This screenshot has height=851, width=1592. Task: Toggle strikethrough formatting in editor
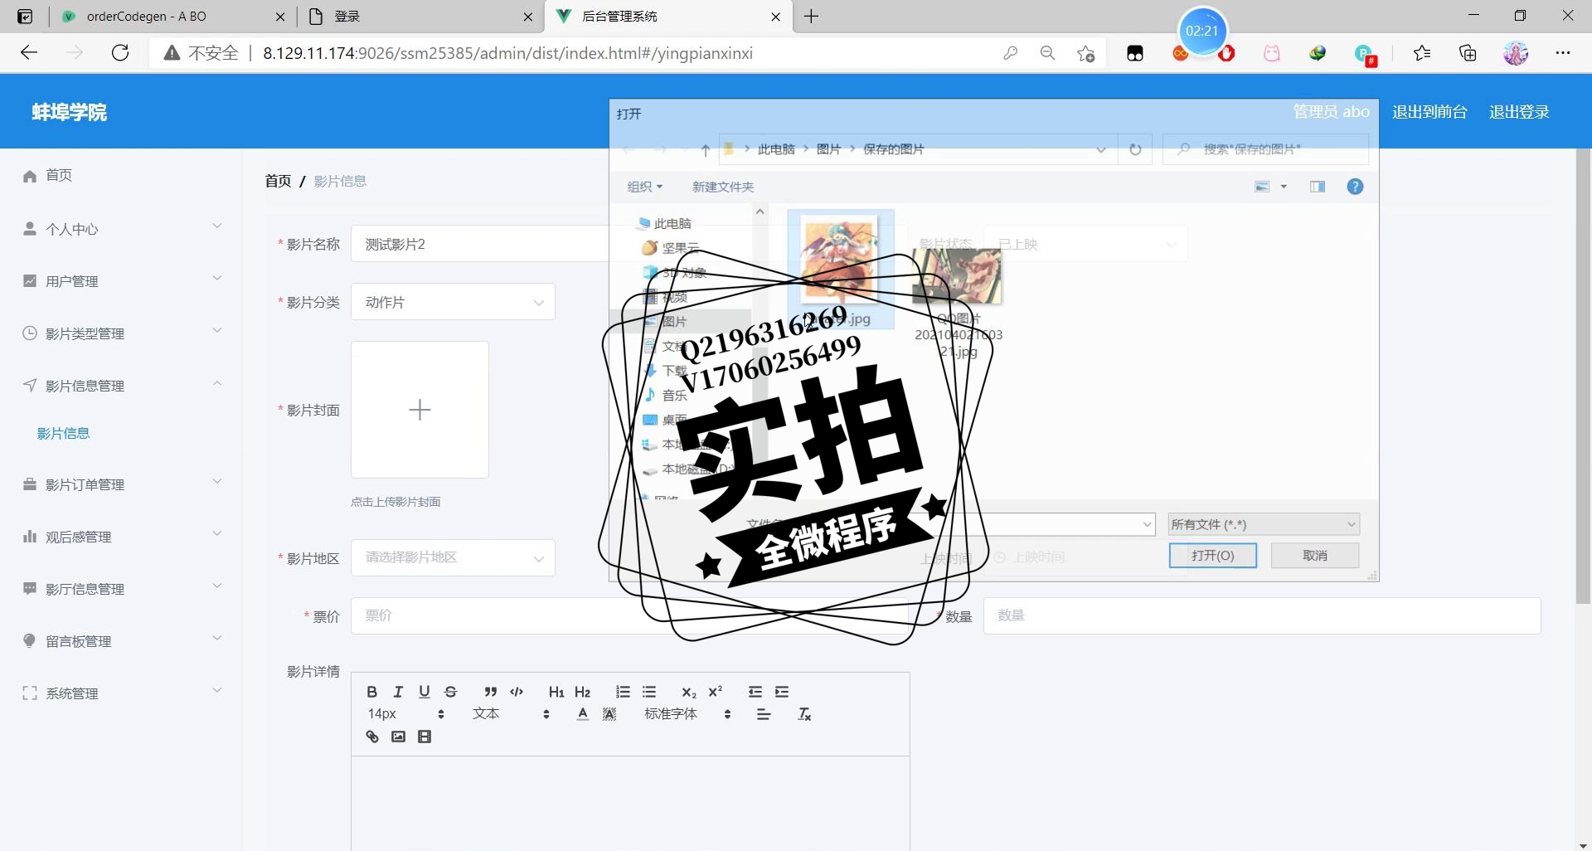451,692
